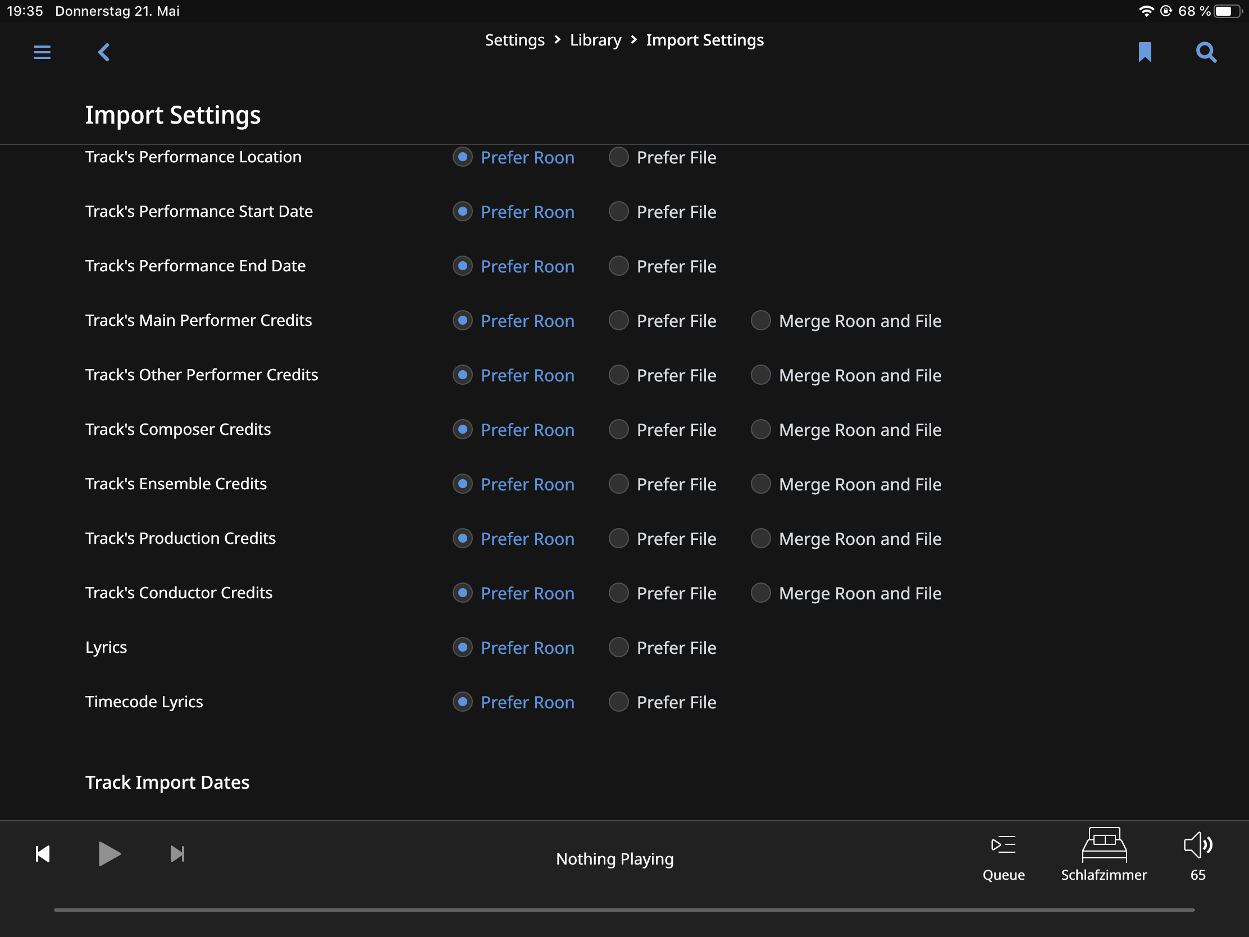
Task: Open search with the magnifier icon
Action: (x=1206, y=53)
